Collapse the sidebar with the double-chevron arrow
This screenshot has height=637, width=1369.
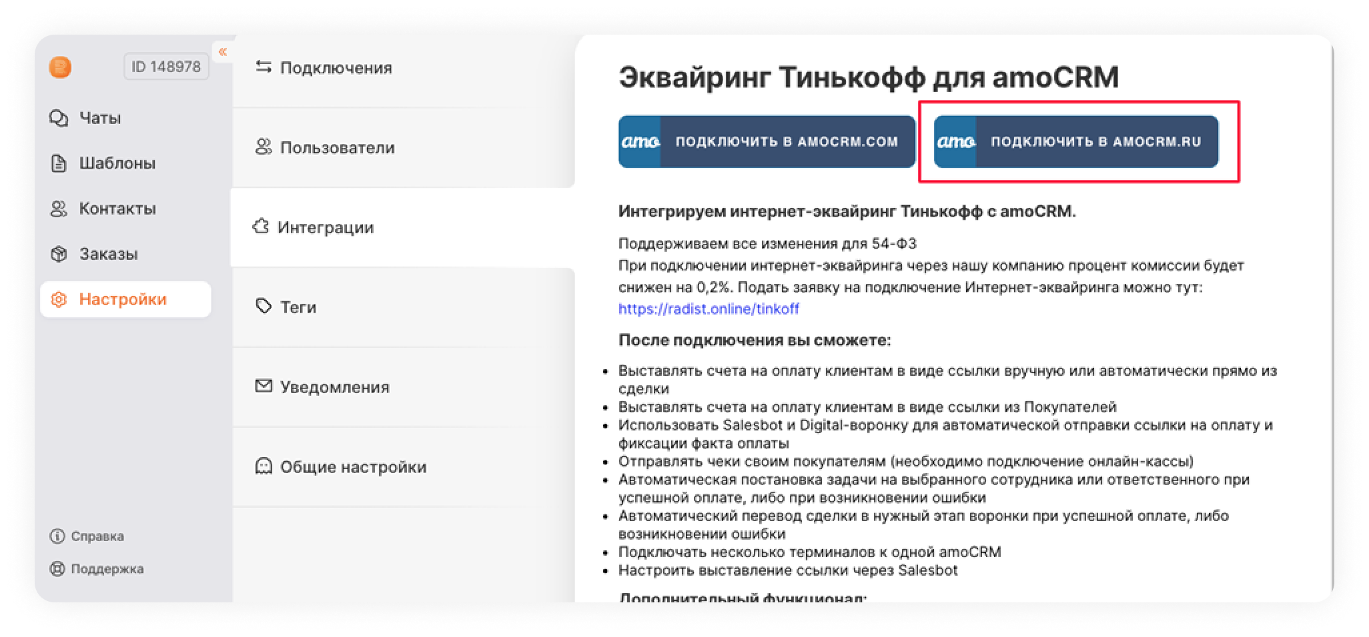click(223, 51)
